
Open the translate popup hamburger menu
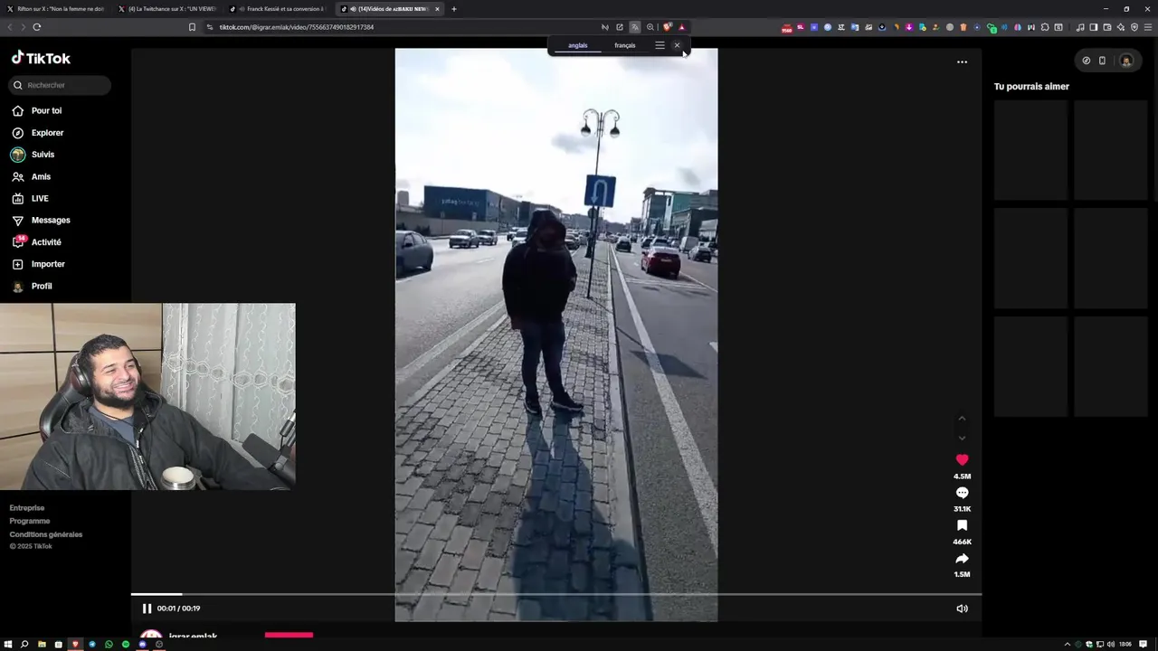tap(660, 45)
